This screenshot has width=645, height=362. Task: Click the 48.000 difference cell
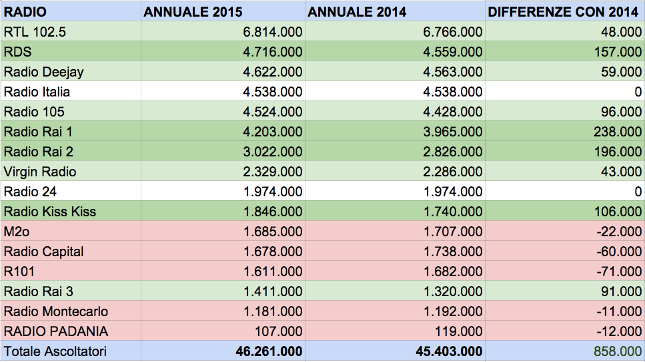click(x=564, y=31)
